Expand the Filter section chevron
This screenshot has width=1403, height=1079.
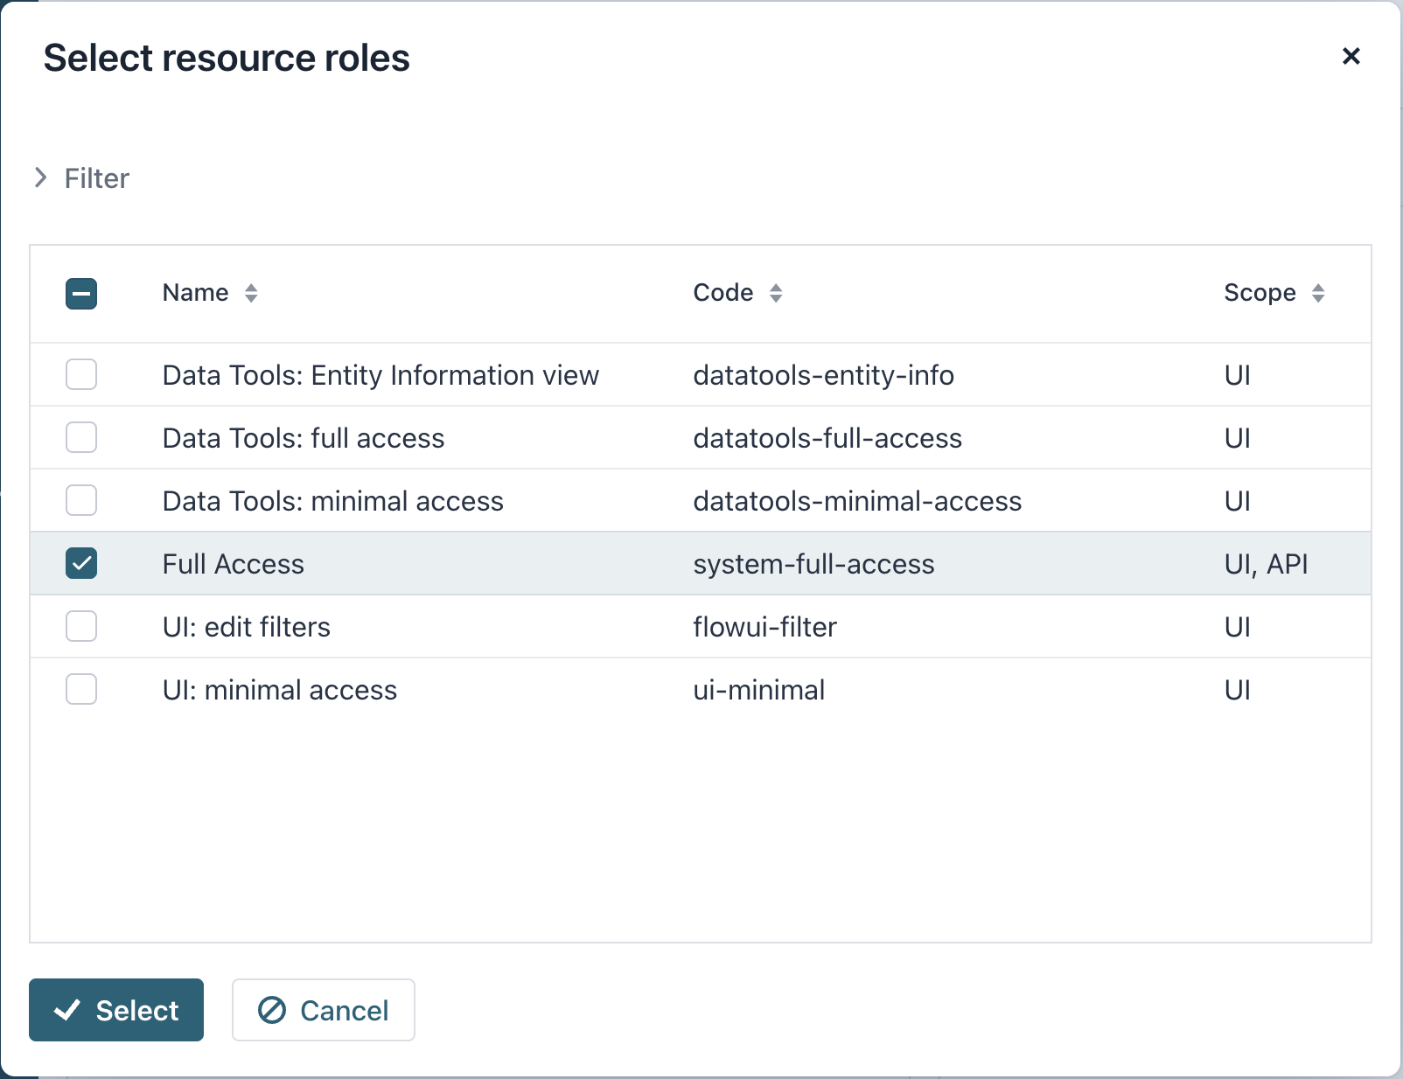point(40,178)
